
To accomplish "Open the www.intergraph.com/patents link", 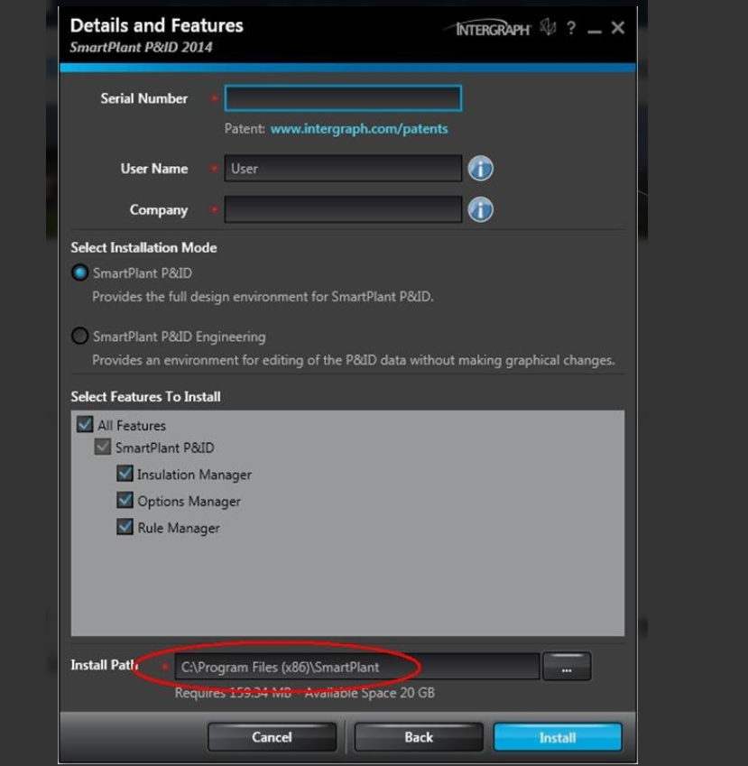I will (359, 129).
